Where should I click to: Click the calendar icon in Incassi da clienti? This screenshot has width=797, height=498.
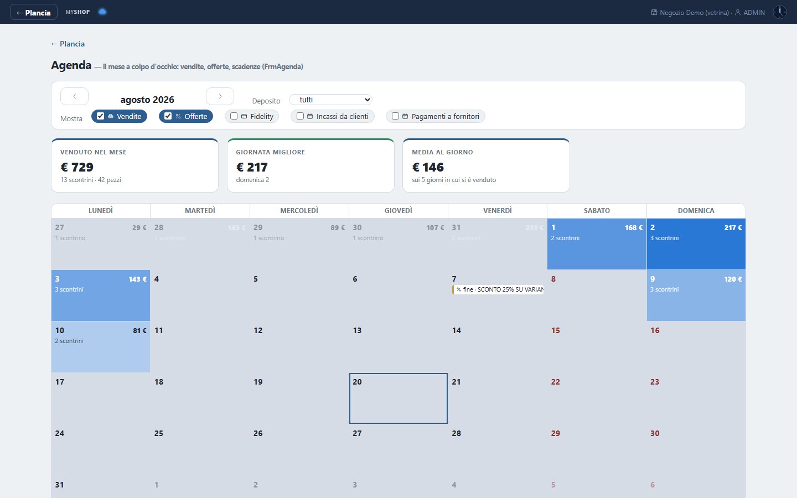click(310, 116)
